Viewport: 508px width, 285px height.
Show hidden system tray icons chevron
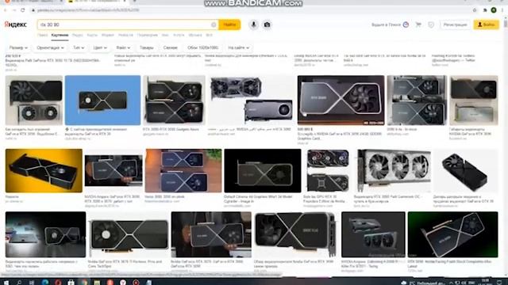tap(451, 283)
